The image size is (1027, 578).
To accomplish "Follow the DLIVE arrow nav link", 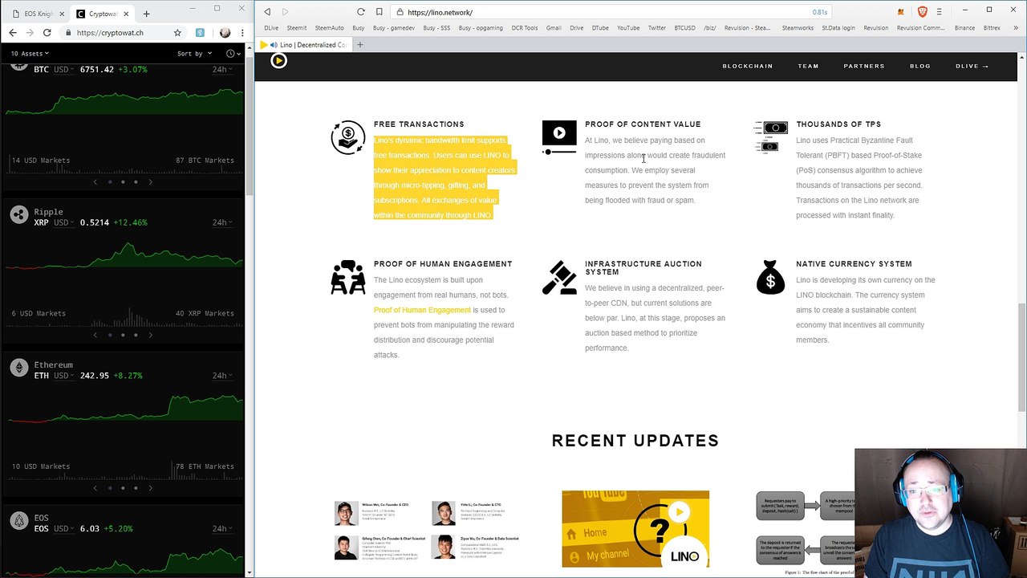I will click(972, 66).
